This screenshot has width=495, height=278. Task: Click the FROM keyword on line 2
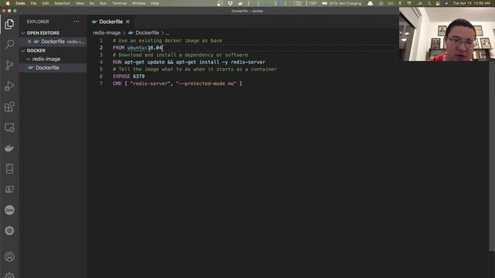(118, 48)
